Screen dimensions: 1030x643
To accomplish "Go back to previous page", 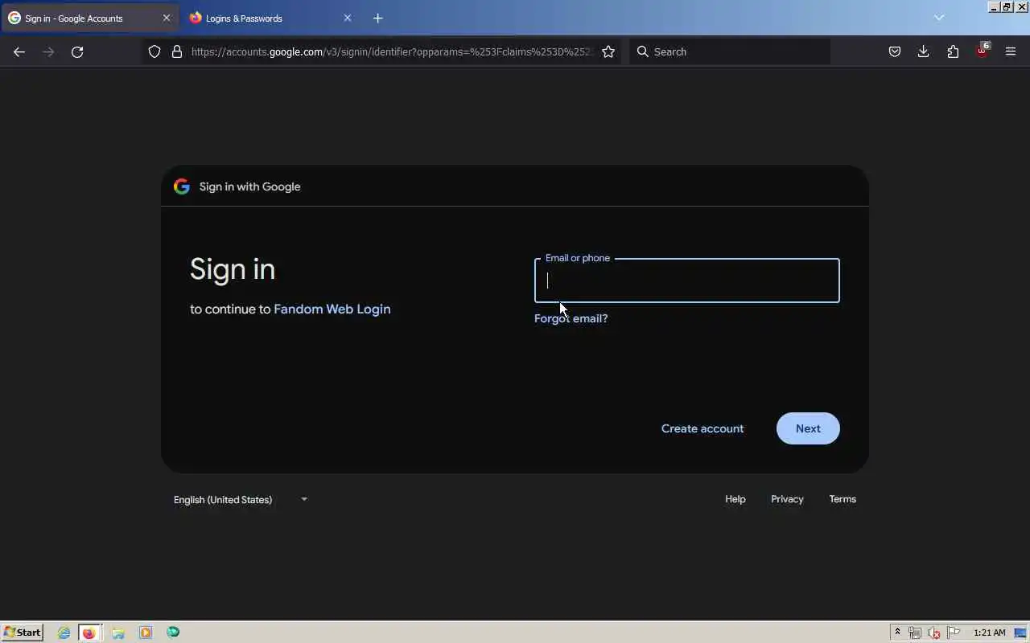I will click(x=19, y=51).
